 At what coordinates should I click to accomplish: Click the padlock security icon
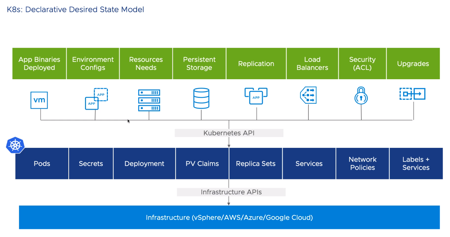click(361, 95)
